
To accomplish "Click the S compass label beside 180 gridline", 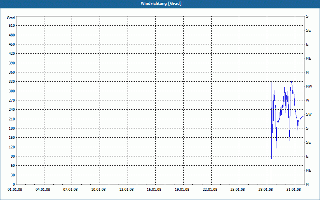I will tap(307, 128).
